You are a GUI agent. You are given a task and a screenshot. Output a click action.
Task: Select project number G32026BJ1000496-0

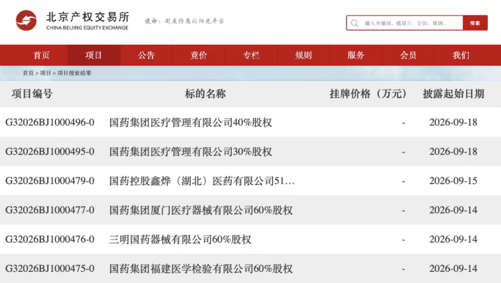[50, 122]
